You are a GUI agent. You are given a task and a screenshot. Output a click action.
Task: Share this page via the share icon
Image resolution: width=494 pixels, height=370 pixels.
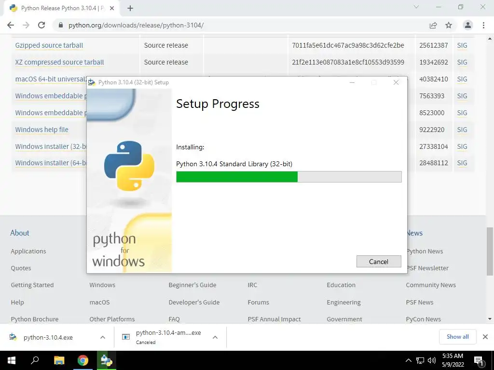click(x=433, y=25)
